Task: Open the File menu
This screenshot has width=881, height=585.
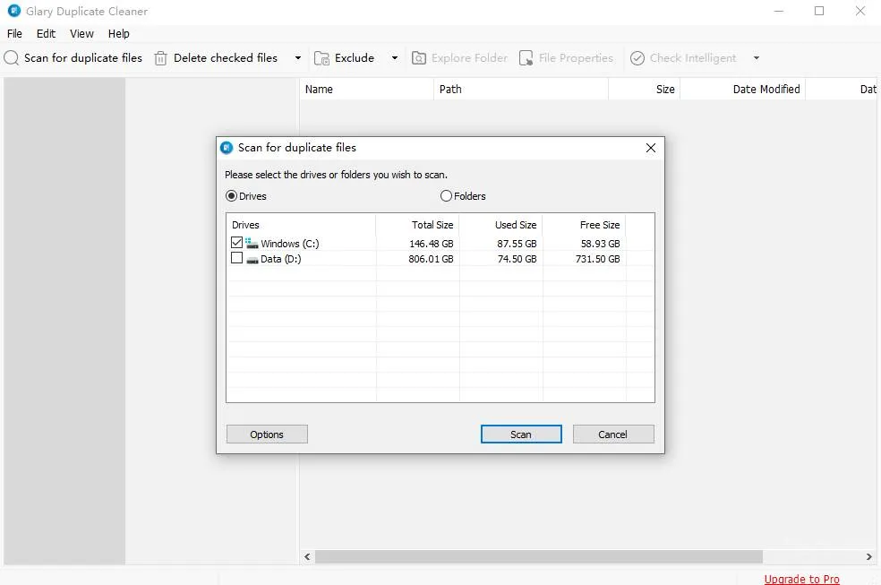Action: (x=14, y=34)
